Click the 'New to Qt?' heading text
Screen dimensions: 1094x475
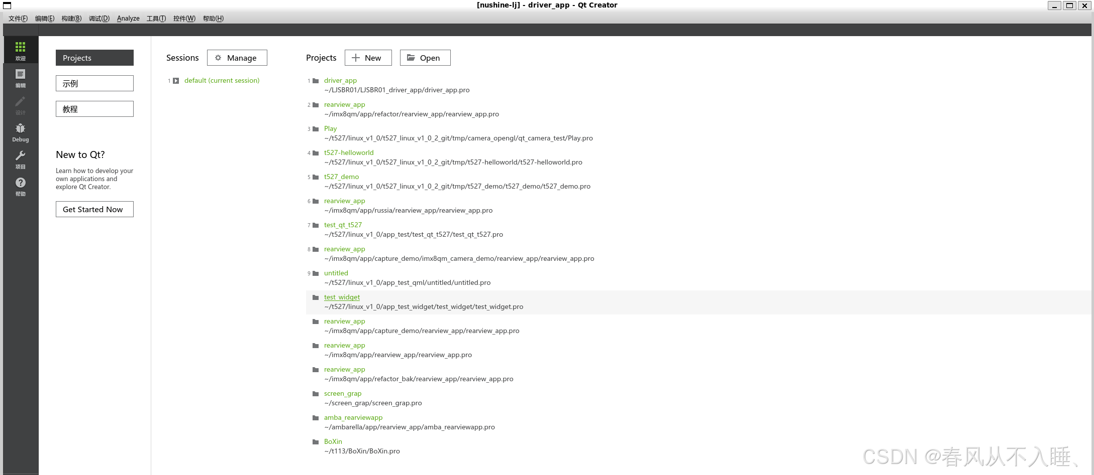(80, 155)
